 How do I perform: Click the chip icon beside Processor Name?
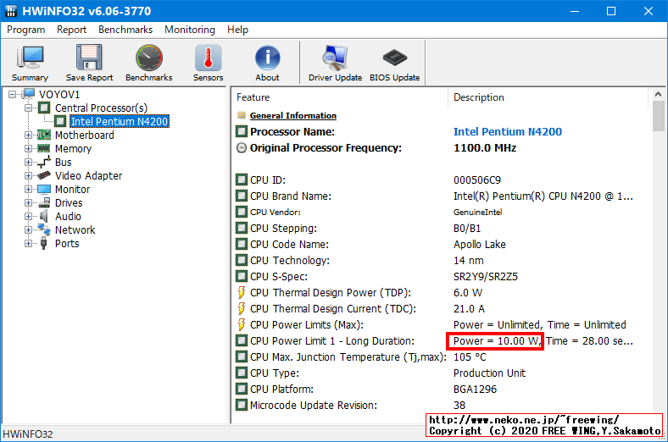click(242, 131)
